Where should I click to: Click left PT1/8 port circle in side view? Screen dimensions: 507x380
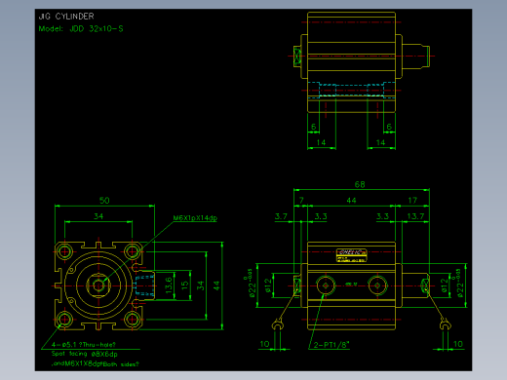[326, 285]
